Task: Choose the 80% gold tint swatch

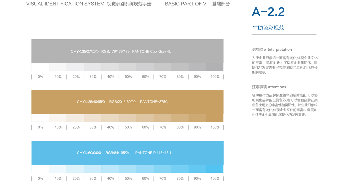Action: coord(180,118)
